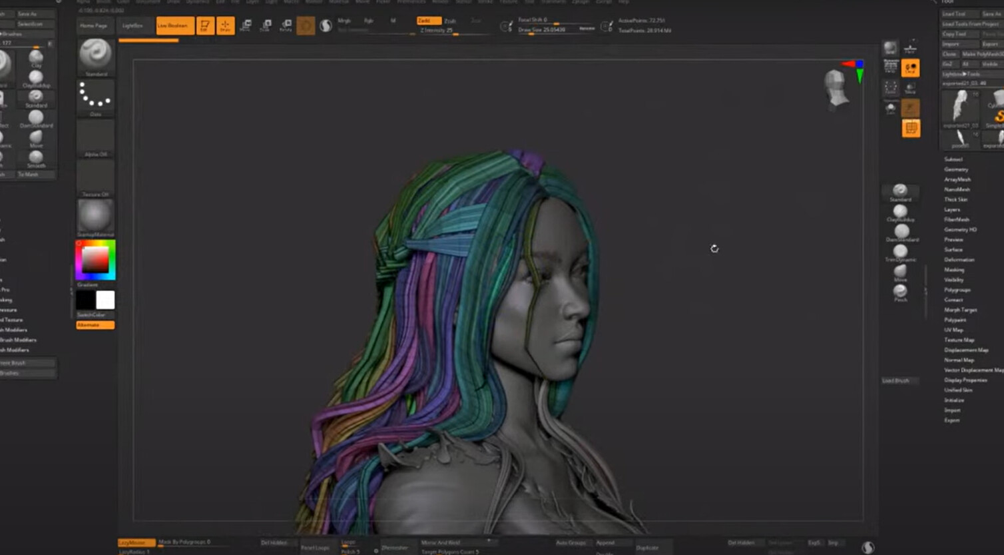
Task: Expand the Layers section
Action: point(952,209)
